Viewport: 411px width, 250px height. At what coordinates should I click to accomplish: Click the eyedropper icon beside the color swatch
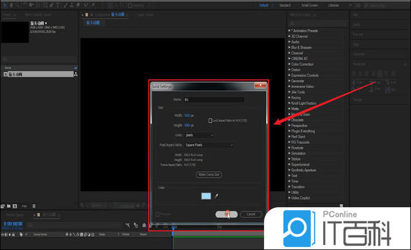216,197
